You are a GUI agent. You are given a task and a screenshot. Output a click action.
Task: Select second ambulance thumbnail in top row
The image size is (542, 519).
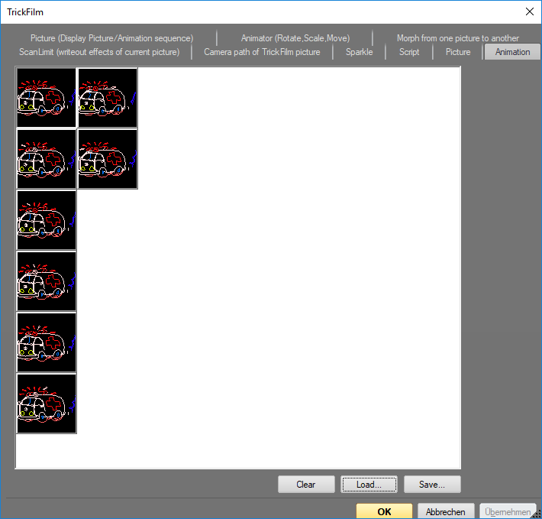[108, 98]
